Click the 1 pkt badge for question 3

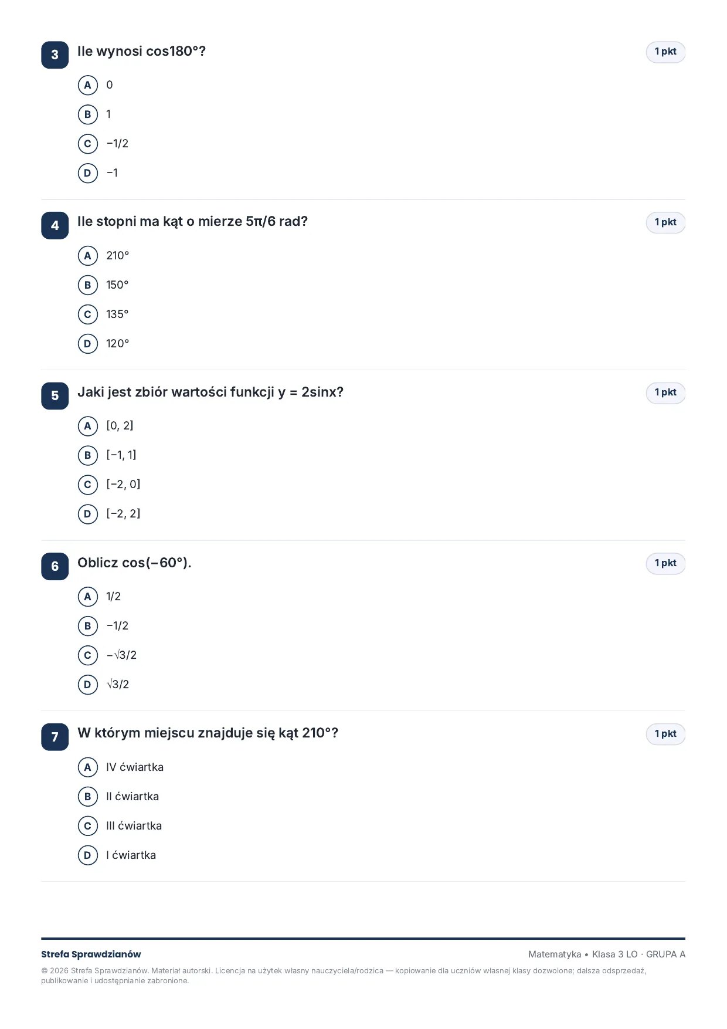point(665,52)
